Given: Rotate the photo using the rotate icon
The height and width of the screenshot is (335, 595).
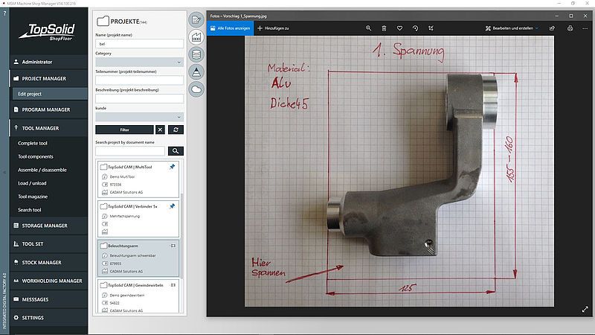Looking at the screenshot, I should pyautogui.click(x=415, y=28).
